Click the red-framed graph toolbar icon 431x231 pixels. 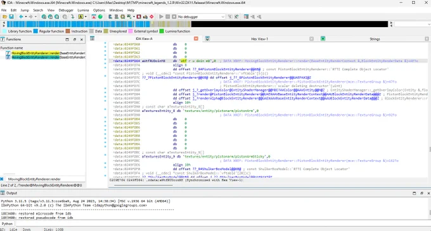coord(94,16)
